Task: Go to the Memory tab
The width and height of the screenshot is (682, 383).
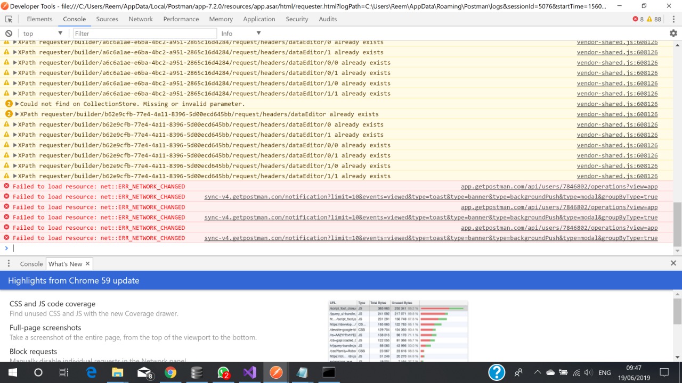Action: point(221,19)
